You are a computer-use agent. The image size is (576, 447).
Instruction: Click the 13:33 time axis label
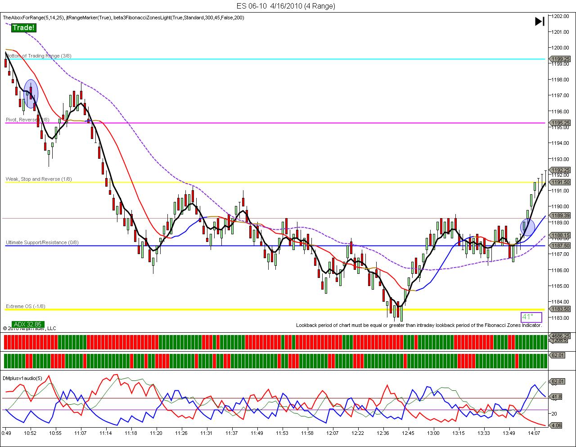484,433
